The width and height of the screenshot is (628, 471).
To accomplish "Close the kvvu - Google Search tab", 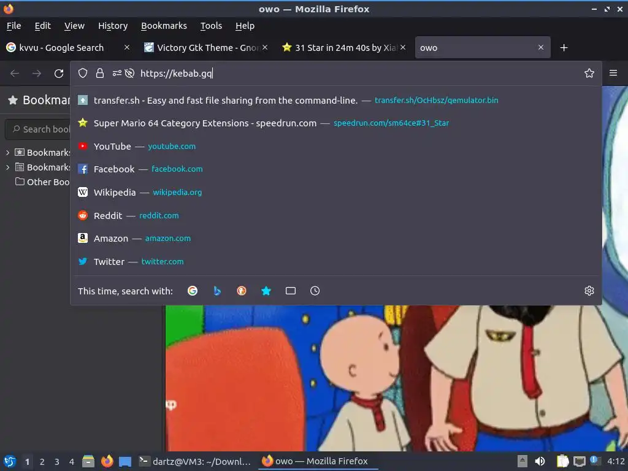I will pos(127,47).
